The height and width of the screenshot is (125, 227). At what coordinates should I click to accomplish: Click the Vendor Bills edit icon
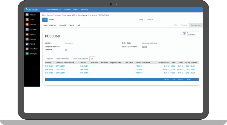click(x=184, y=34)
